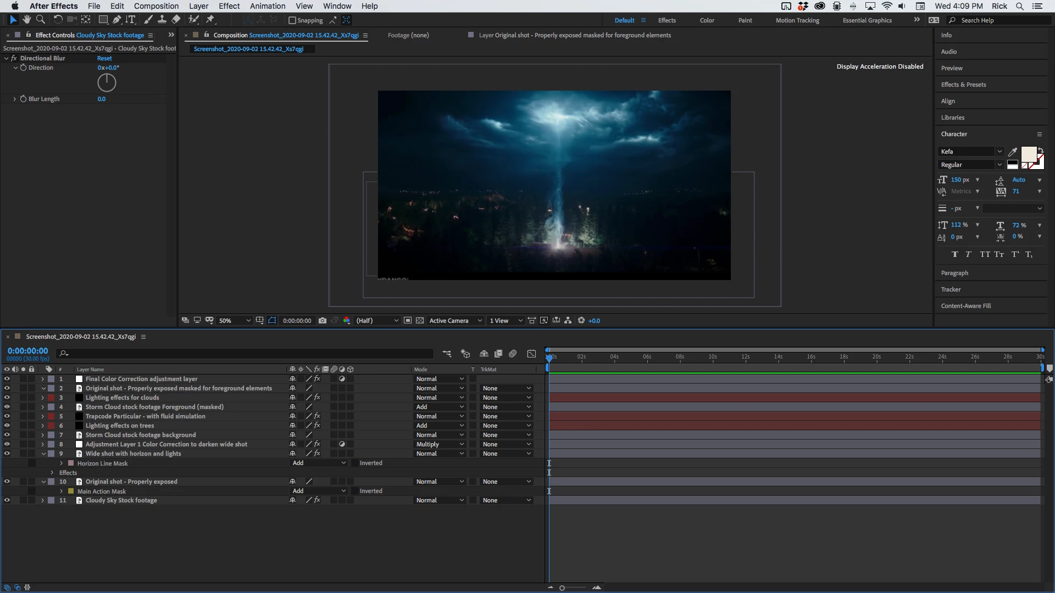Enable the Snapping checkbox

click(292, 20)
